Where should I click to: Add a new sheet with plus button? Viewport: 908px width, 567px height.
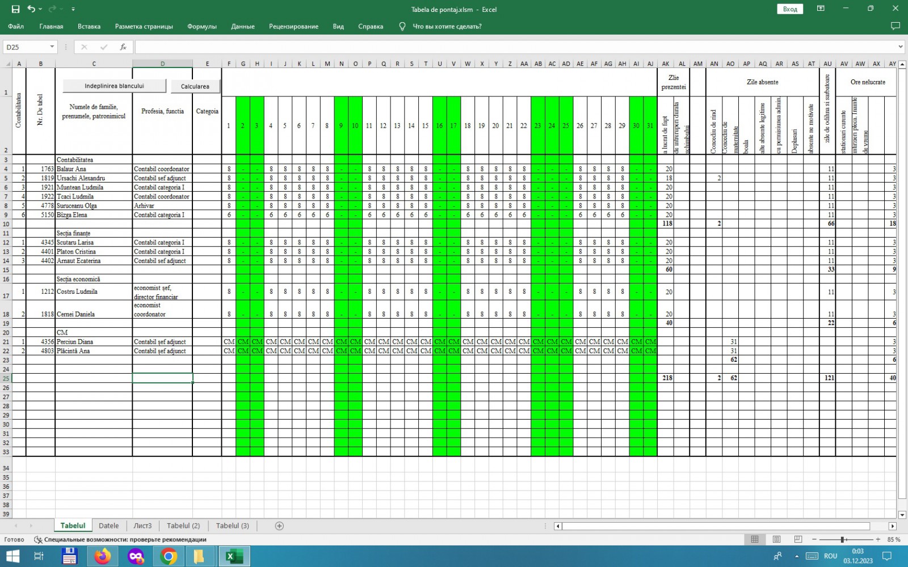coord(279,526)
